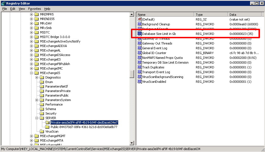Sort values by the Data column header
This screenshot has height=152, width=265.
(245, 15)
